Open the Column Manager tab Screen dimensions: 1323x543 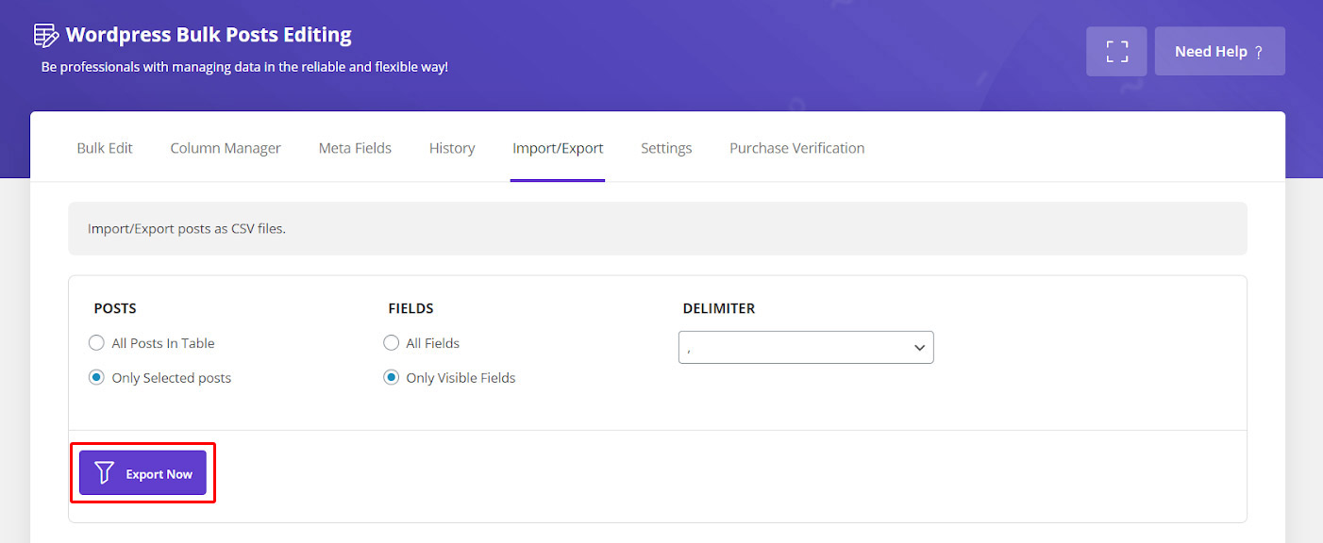(x=226, y=148)
